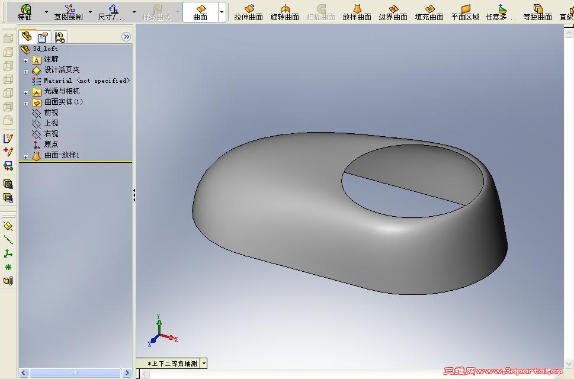Open the 草图绘制 sketch toolbar
Image resolution: width=574 pixels, height=379 pixels.
pyautogui.click(x=69, y=12)
